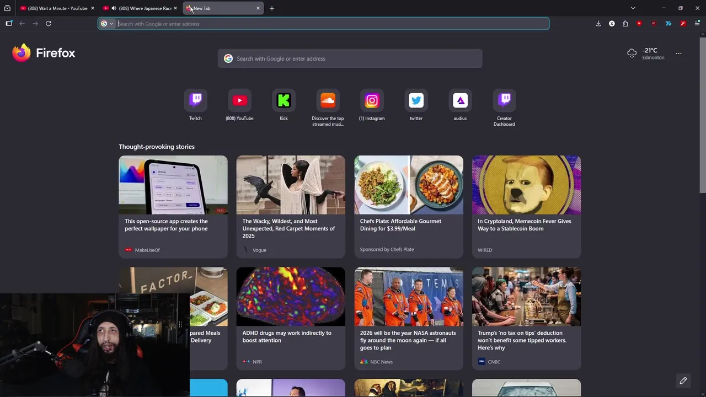Click the white X extension icon
Viewport: 706px width, 397px height.
(612, 24)
